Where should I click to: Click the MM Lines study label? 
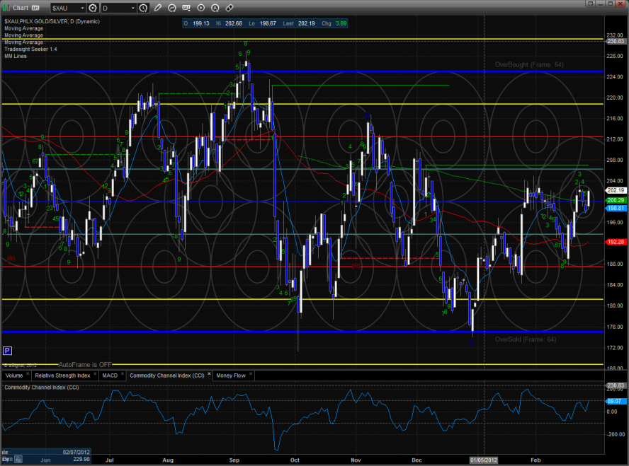(16, 55)
